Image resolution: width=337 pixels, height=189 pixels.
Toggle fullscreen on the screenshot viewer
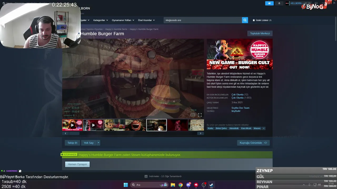pos(200,115)
